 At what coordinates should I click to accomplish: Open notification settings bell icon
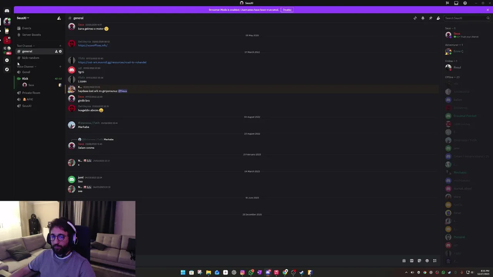tap(423, 18)
